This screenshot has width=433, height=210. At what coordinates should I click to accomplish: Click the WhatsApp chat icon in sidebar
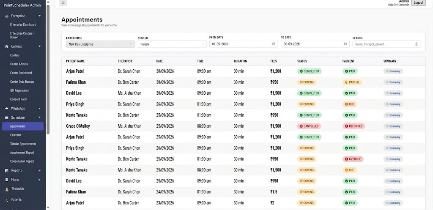point(7,109)
